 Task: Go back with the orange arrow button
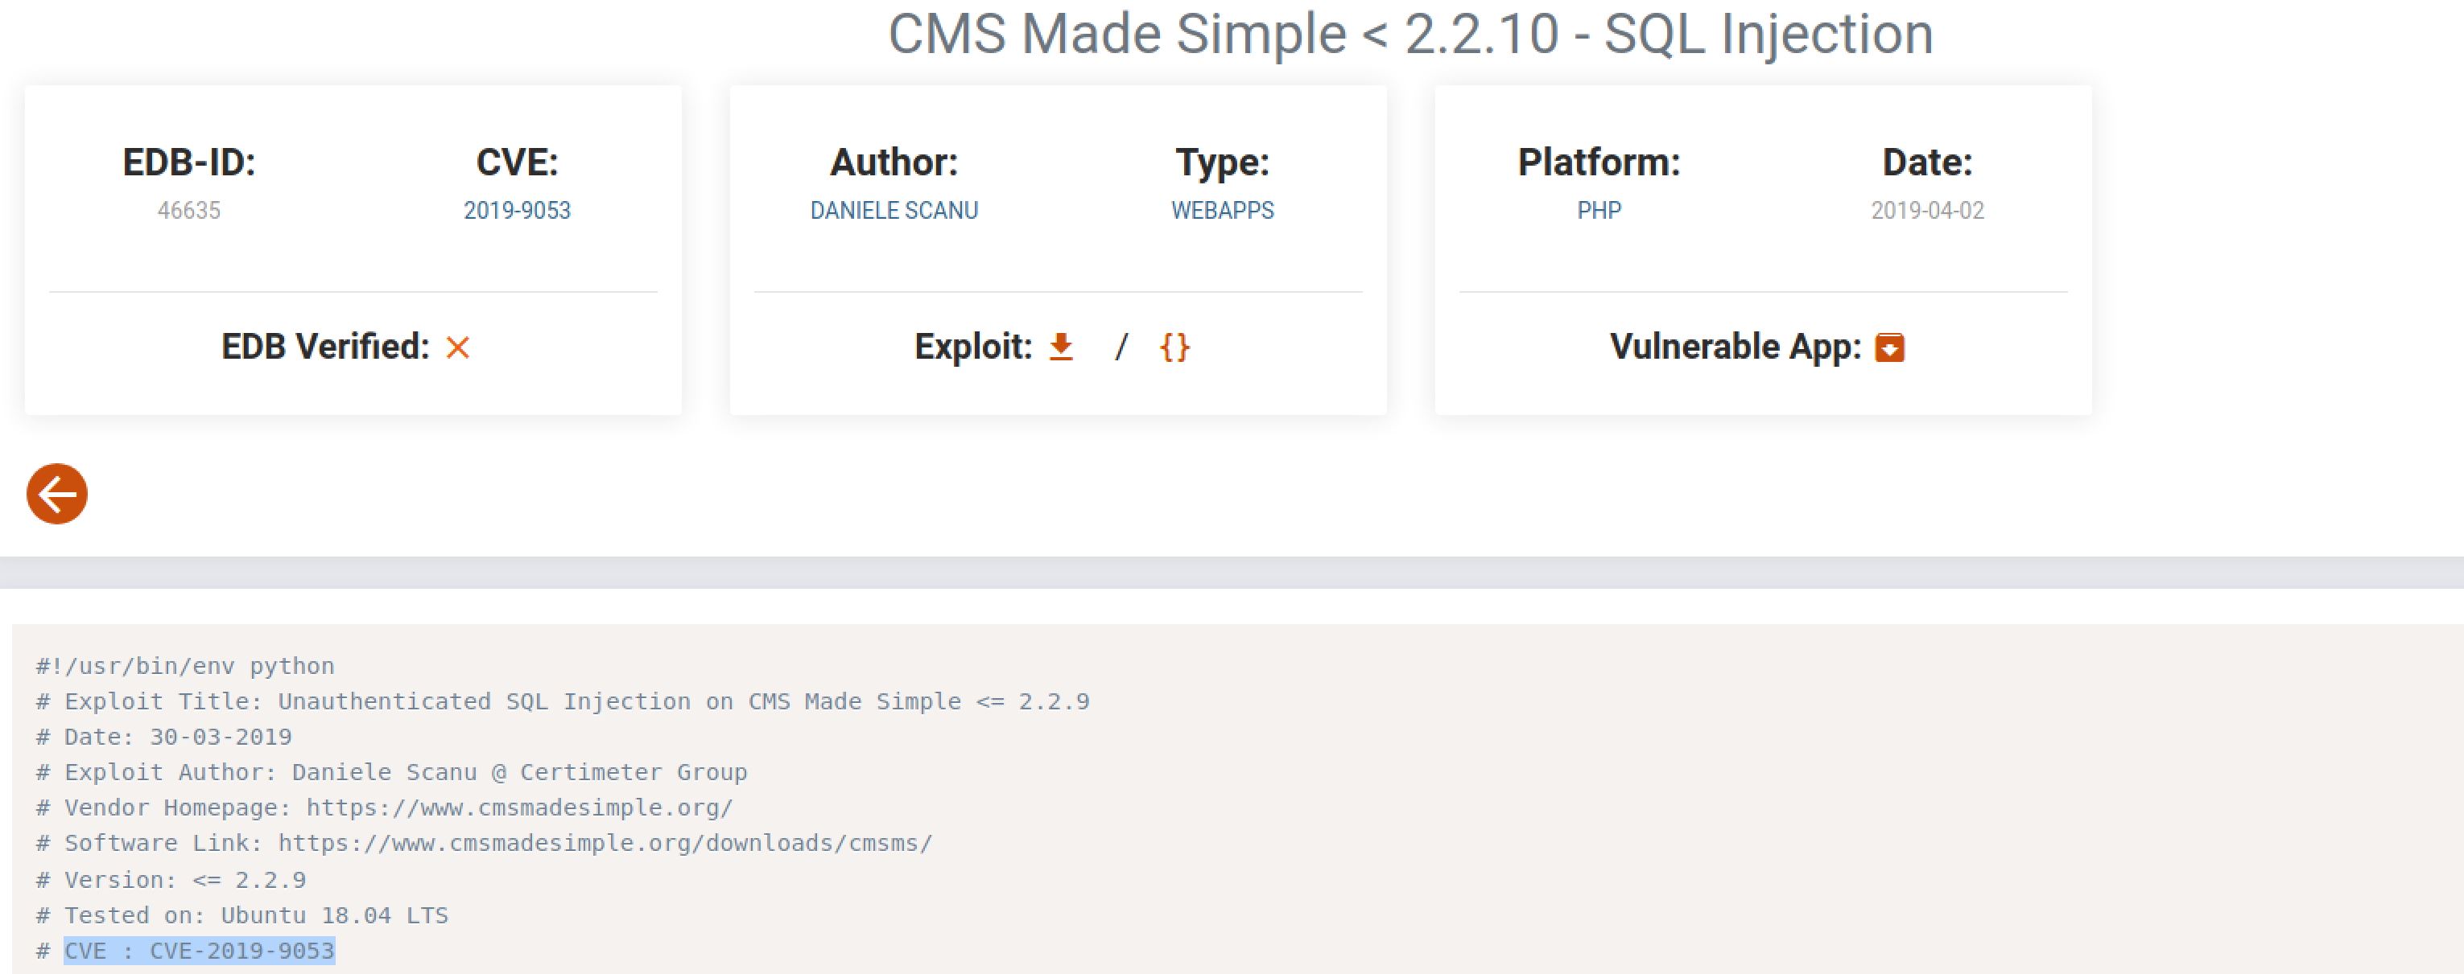(x=57, y=494)
